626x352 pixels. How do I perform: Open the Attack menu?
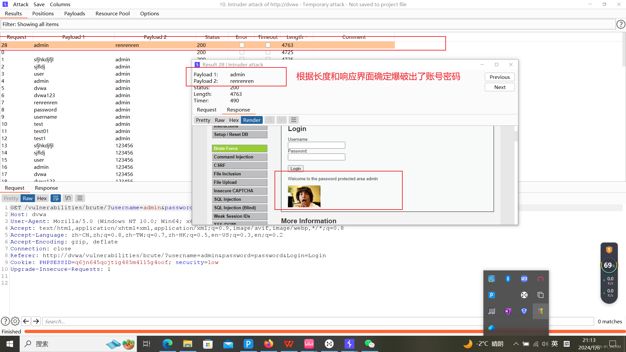(21, 4)
